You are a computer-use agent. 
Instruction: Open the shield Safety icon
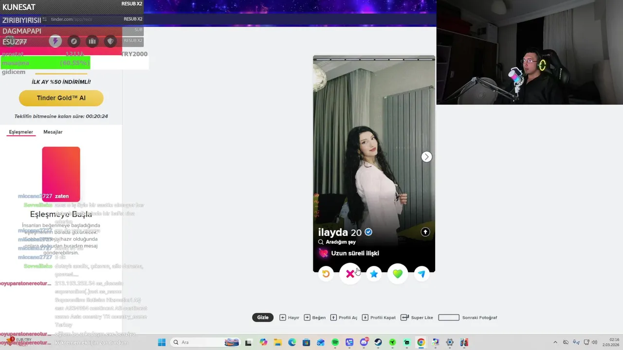[110, 41]
